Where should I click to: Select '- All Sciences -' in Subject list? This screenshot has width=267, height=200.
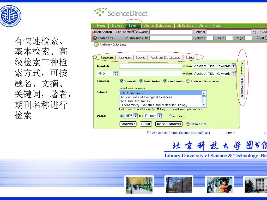tap(161, 93)
